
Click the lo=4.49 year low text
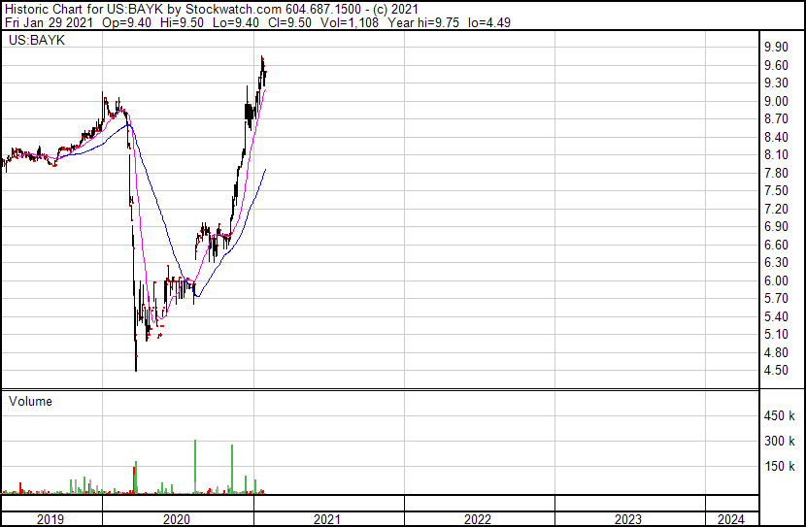[x=489, y=22]
